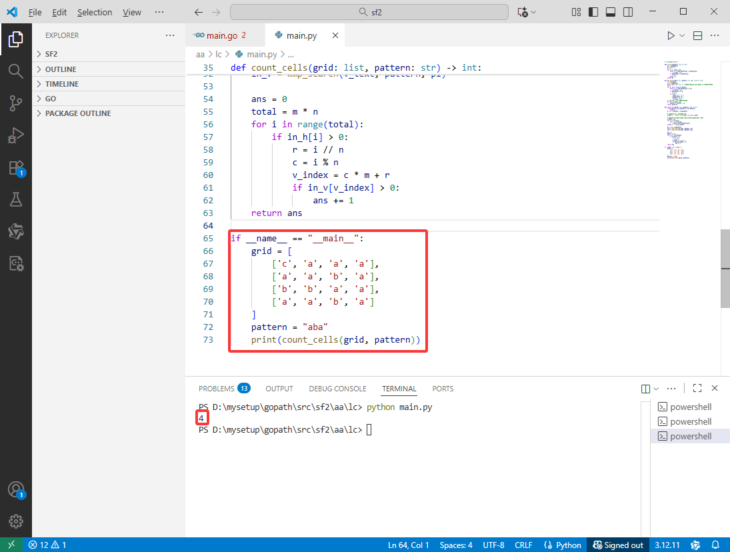
Task: Open a remote window from status bar
Action: [11, 545]
